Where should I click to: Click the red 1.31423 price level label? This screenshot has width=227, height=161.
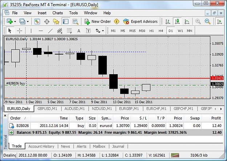[217, 78]
